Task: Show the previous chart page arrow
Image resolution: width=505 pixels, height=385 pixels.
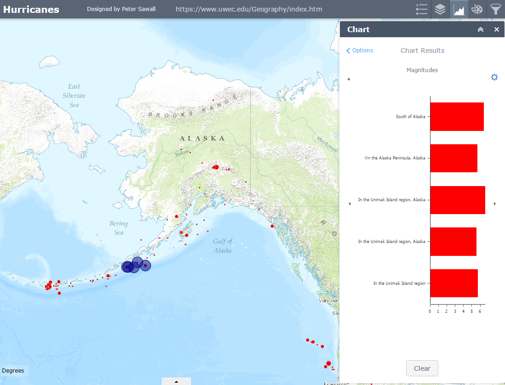Action: pyautogui.click(x=350, y=204)
